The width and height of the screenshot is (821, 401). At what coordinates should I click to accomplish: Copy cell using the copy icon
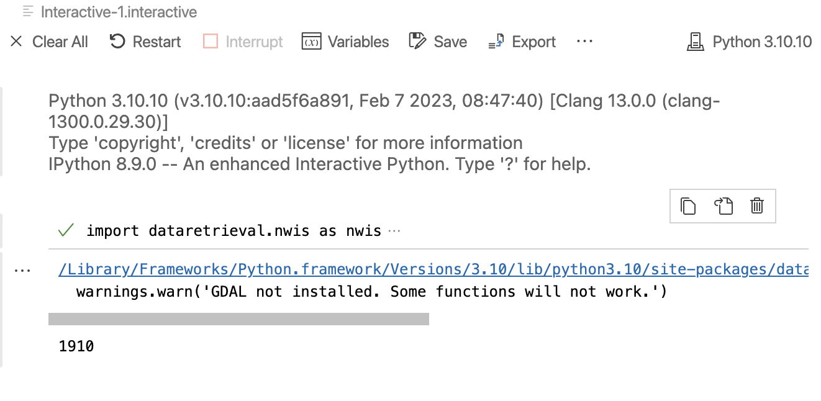click(x=688, y=206)
